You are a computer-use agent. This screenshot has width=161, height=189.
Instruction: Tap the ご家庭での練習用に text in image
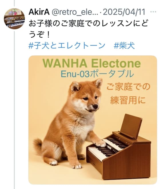click(128, 93)
